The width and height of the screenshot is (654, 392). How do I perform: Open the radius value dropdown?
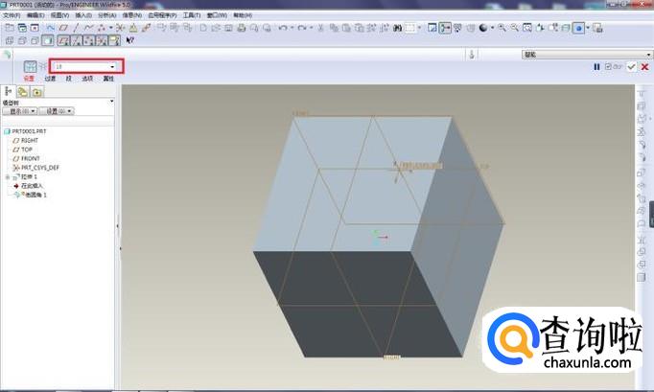[113, 66]
